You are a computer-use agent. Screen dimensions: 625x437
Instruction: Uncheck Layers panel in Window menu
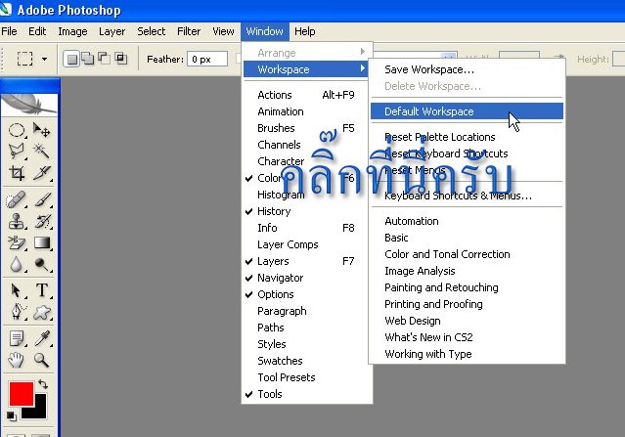click(x=307, y=261)
